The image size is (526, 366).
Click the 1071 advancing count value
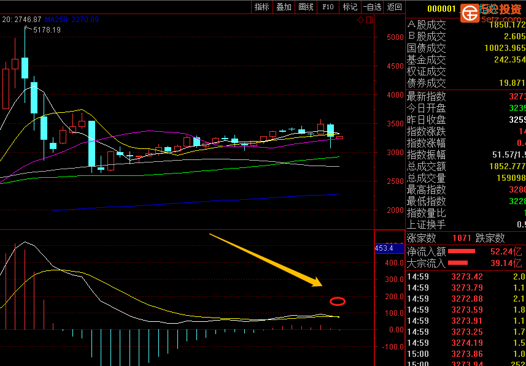[x=462, y=238]
